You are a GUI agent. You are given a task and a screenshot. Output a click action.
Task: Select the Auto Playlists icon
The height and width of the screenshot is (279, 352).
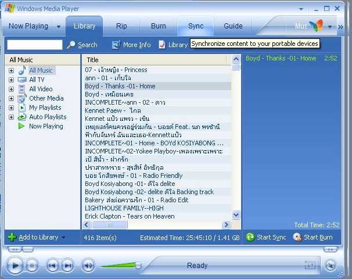(22, 117)
